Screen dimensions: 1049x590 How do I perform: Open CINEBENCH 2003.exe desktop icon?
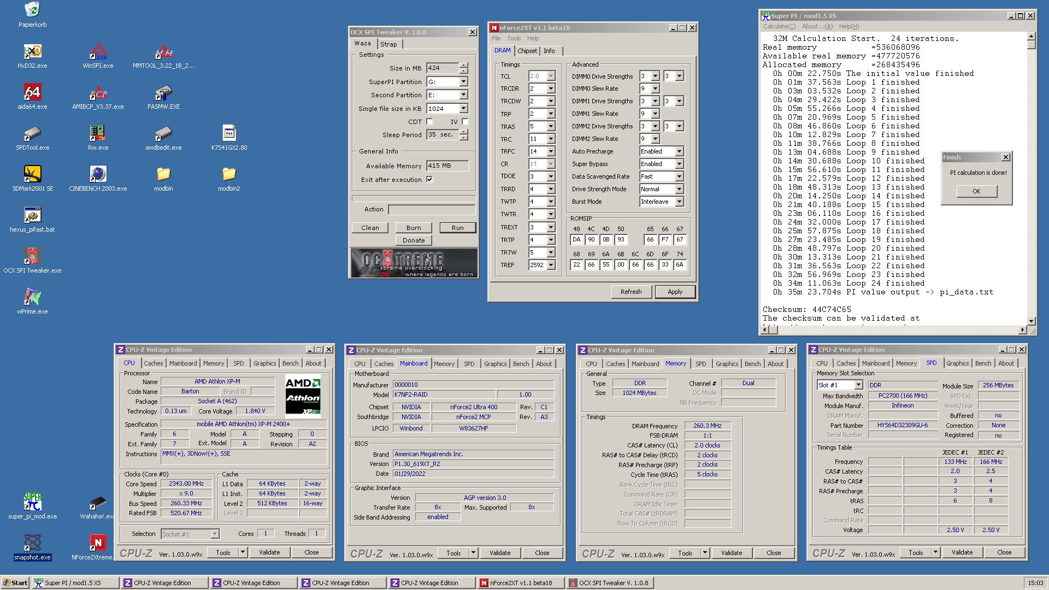tap(98, 174)
